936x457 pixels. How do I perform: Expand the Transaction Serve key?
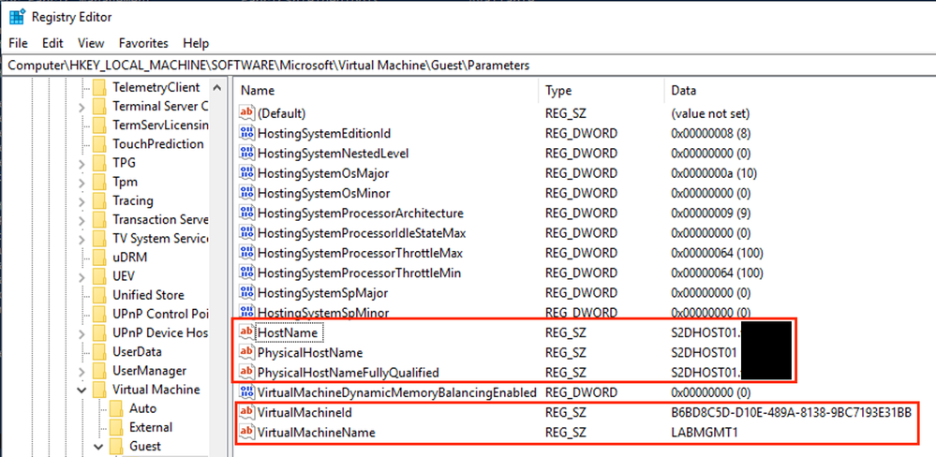coord(82,219)
